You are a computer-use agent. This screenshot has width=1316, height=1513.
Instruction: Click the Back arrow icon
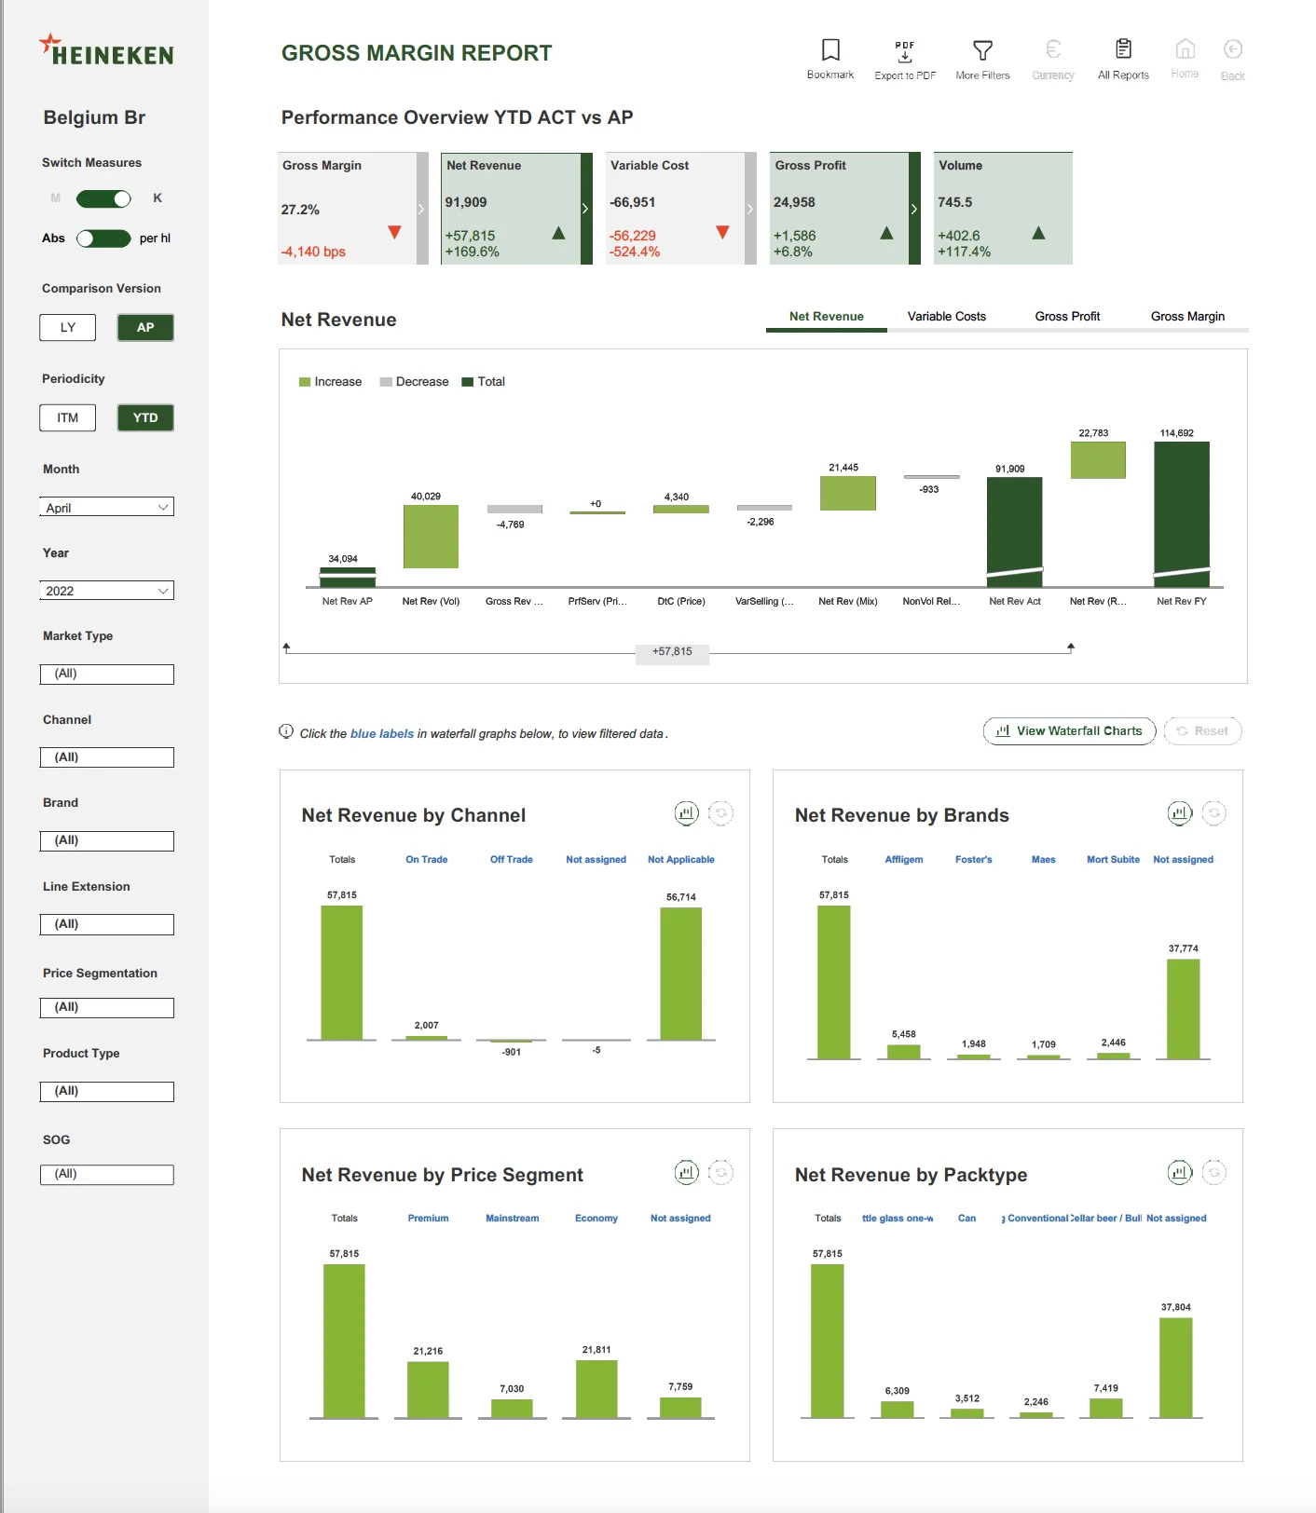point(1233,49)
